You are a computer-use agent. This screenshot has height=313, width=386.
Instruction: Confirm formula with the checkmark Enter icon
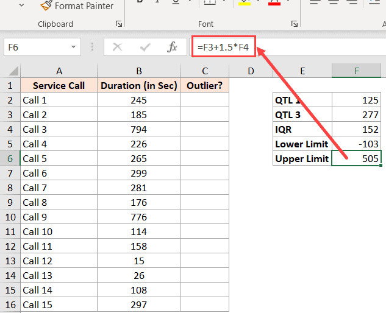click(145, 47)
